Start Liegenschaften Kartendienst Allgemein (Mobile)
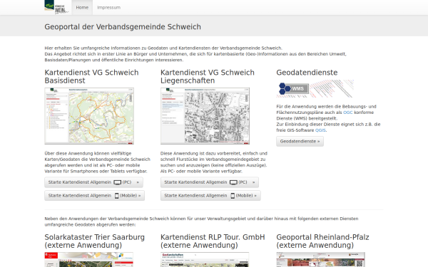 point(210,196)
